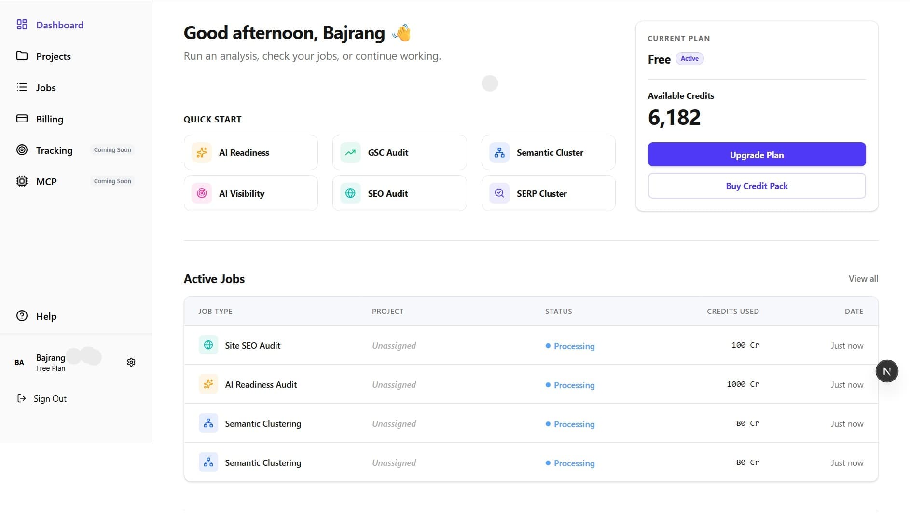Viewport: 910px width, 516px height.
Task: Click the SERP Cluster search icon
Action: point(499,193)
